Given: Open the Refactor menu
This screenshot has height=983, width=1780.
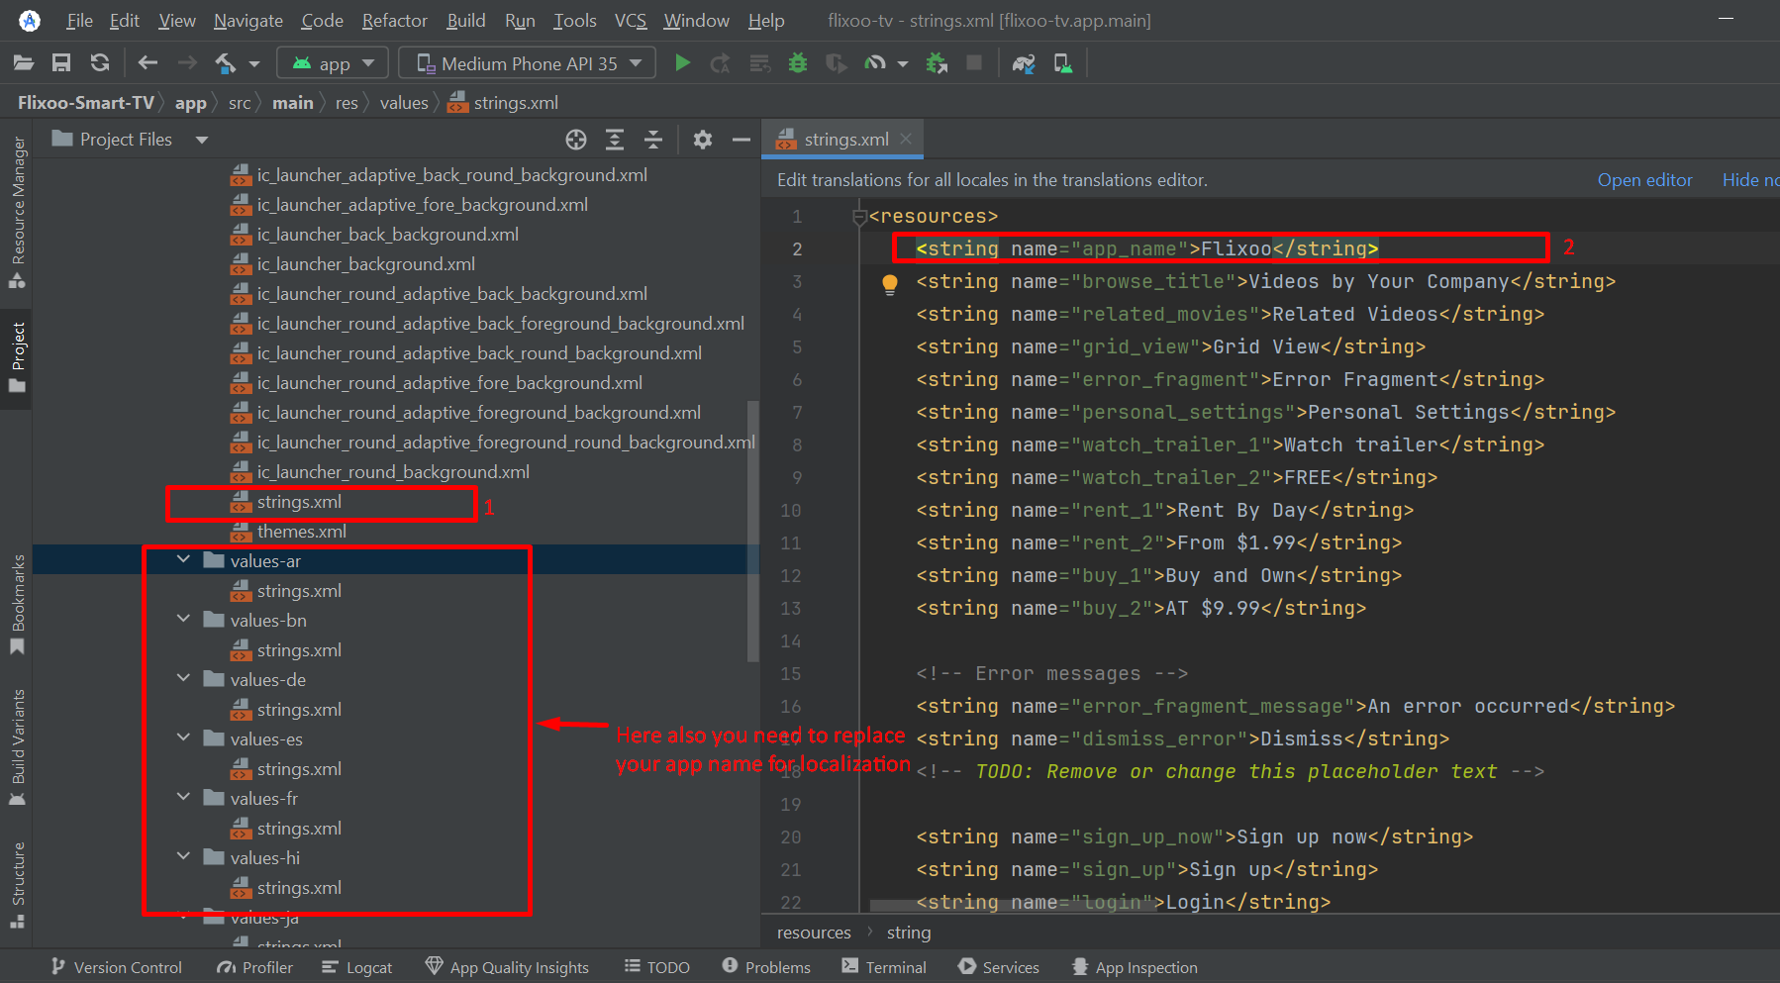Looking at the screenshot, I should (x=394, y=21).
